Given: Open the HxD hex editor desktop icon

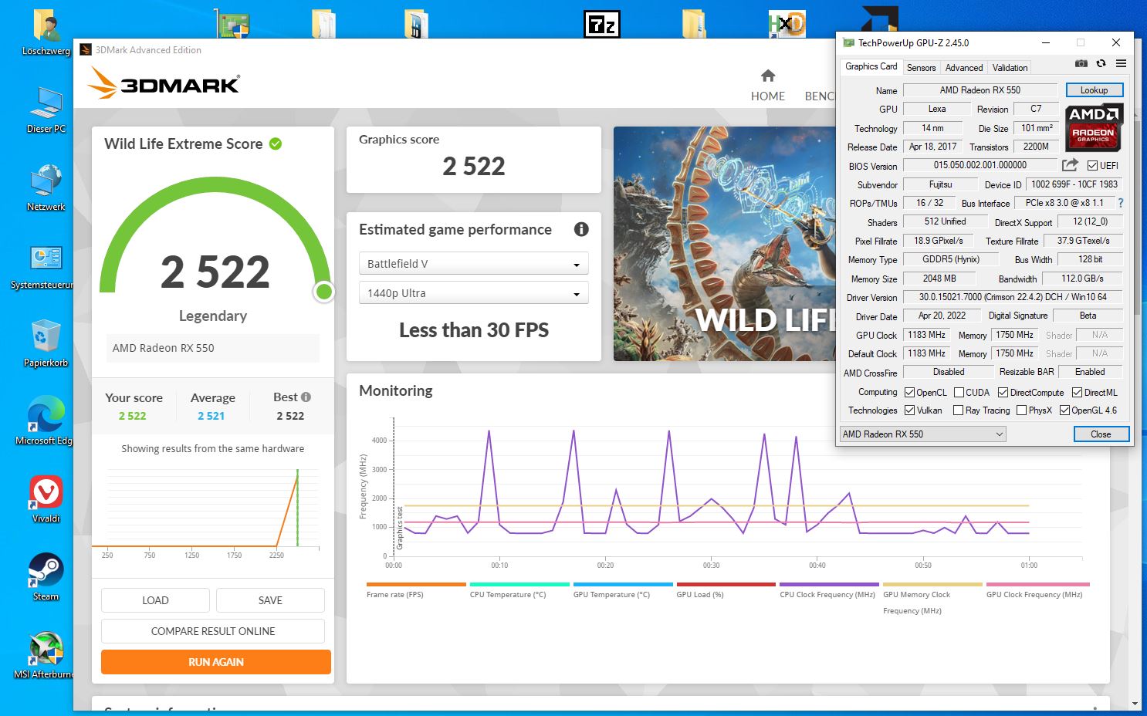Looking at the screenshot, I should click(787, 24).
